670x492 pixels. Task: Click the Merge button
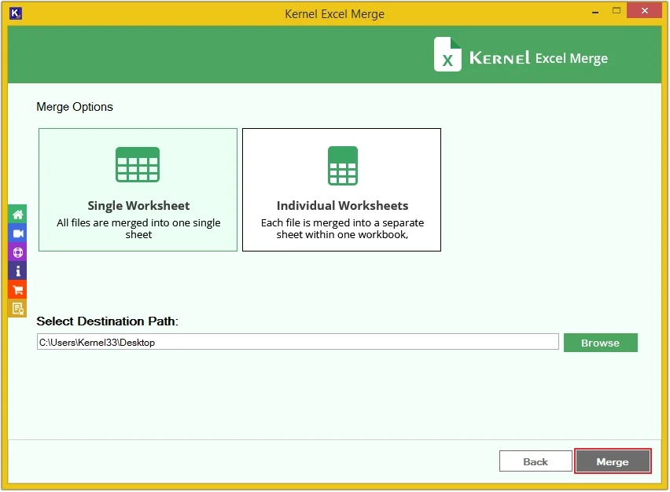click(613, 461)
